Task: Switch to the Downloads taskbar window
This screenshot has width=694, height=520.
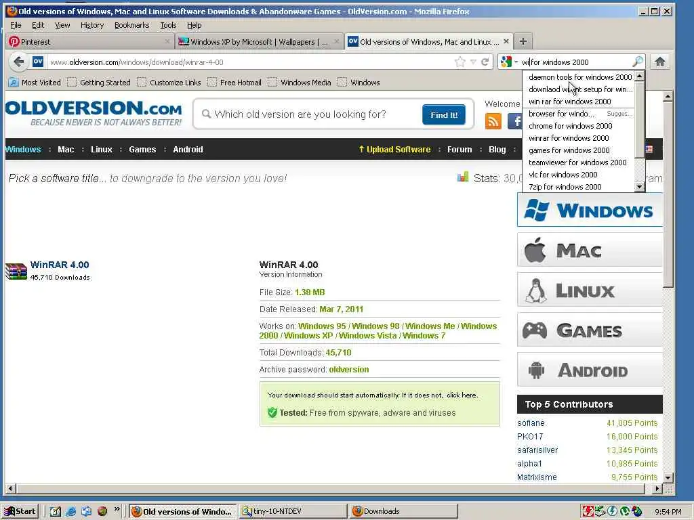Action: pos(403,511)
